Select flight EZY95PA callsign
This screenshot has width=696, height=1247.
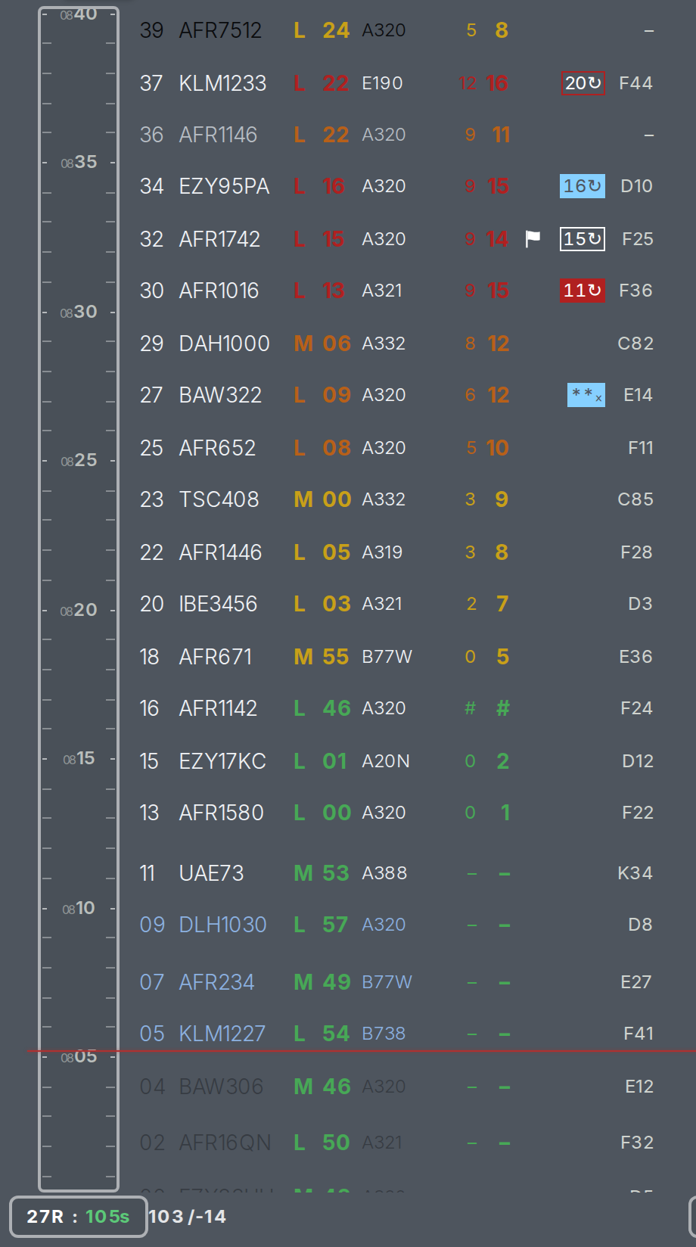click(x=224, y=186)
